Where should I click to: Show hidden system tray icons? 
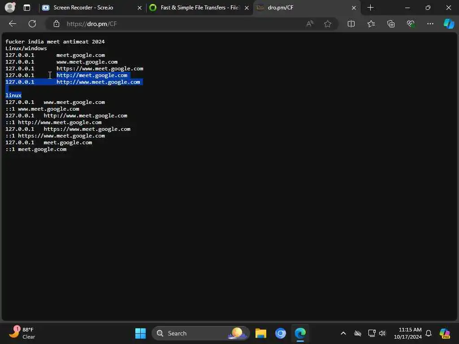pyautogui.click(x=343, y=333)
